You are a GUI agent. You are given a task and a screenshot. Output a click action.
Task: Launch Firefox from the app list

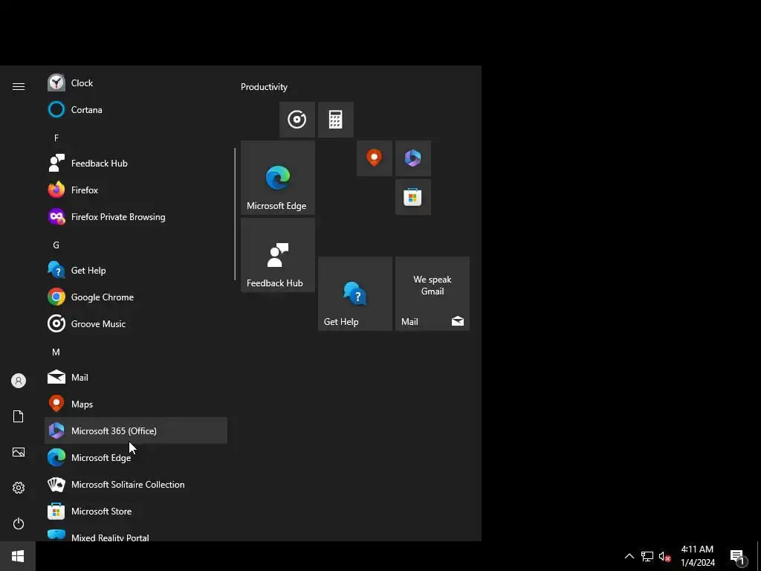coord(136,190)
